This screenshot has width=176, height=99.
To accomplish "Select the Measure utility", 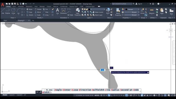I will [152, 11].
